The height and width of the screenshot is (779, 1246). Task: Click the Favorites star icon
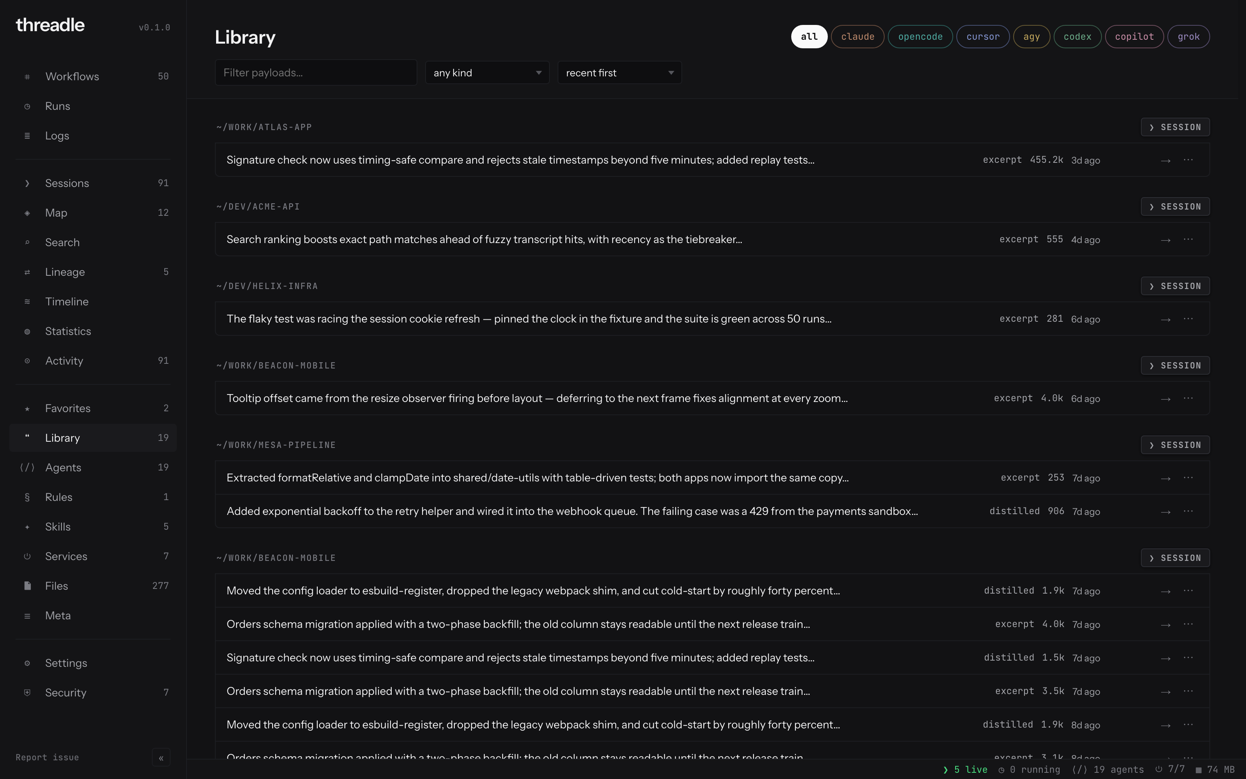point(27,409)
